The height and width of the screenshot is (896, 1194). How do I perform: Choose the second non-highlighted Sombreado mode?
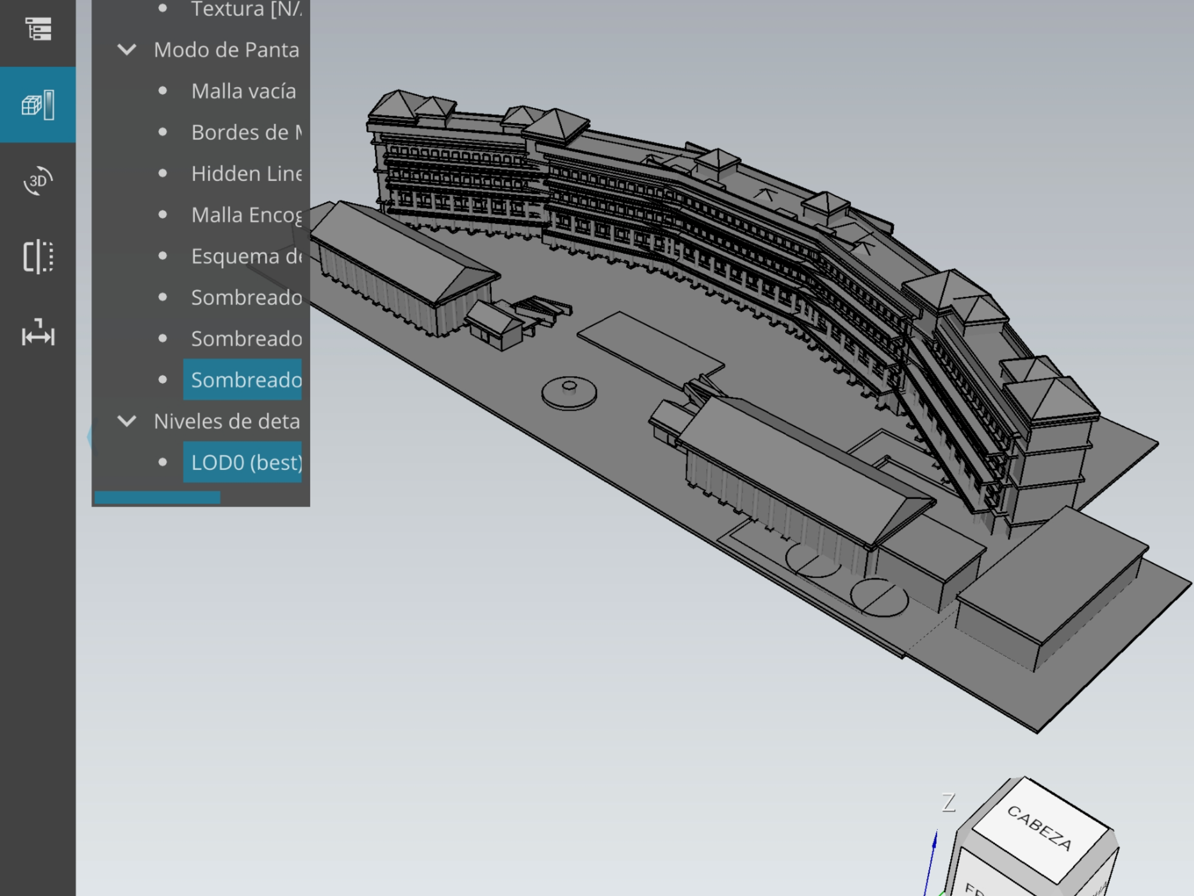pos(246,339)
